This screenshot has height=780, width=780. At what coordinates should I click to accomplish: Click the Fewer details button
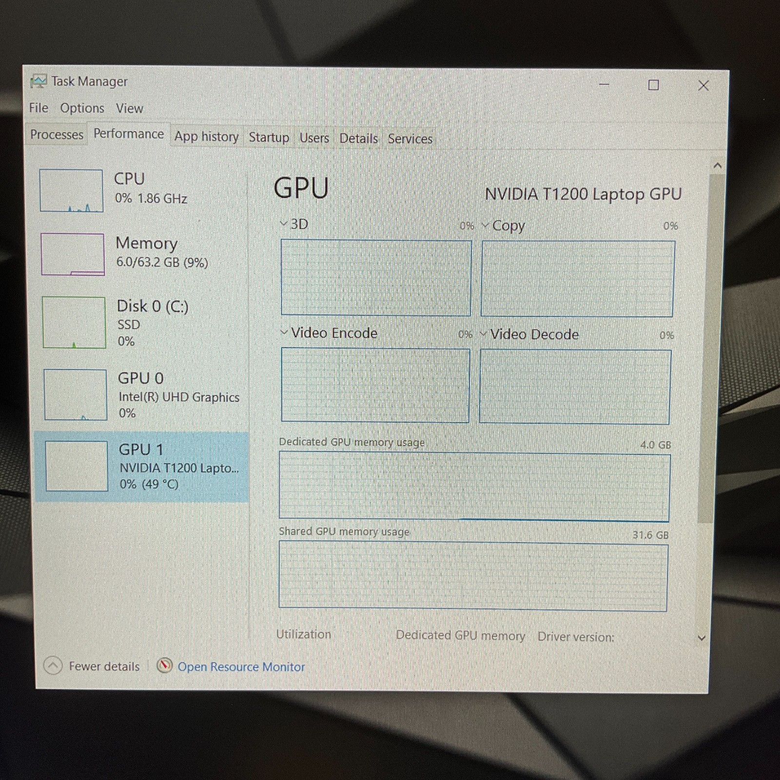92,666
